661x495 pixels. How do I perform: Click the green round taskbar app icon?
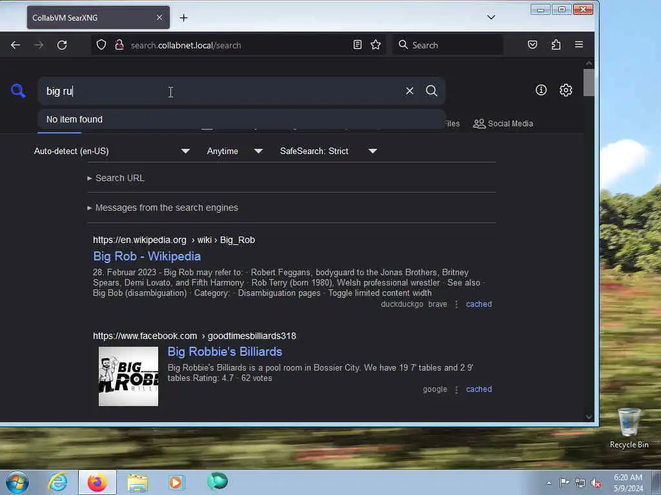pyautogui.click(x=218, y=481)
